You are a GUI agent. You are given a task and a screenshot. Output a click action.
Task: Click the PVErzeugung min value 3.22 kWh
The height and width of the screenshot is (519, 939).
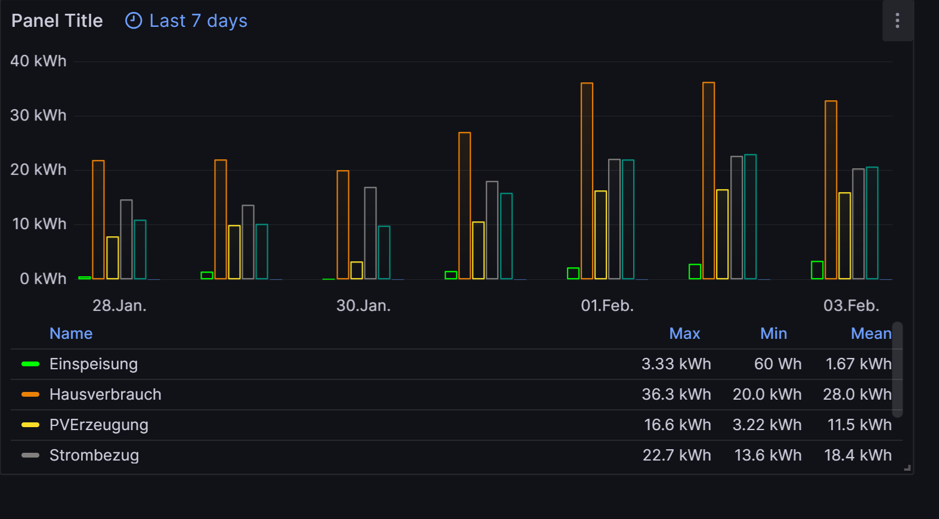click(767, 425)
